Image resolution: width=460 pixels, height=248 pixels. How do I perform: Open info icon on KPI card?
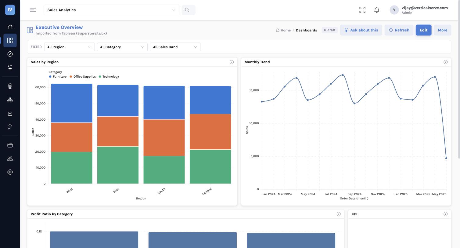(445, 214)
